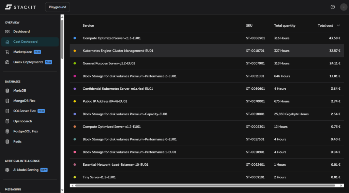This screenshot has height=193, width=349.
Task: Click the Dashboard grid icon in sidebar
Action: tap(7, 31)
